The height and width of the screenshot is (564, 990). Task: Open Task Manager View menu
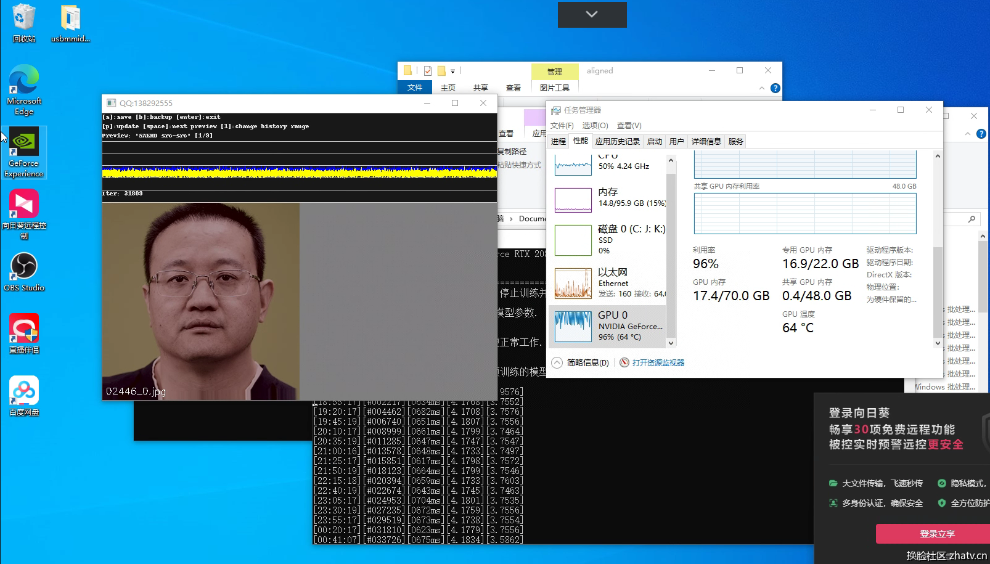[x=629, y=125]
